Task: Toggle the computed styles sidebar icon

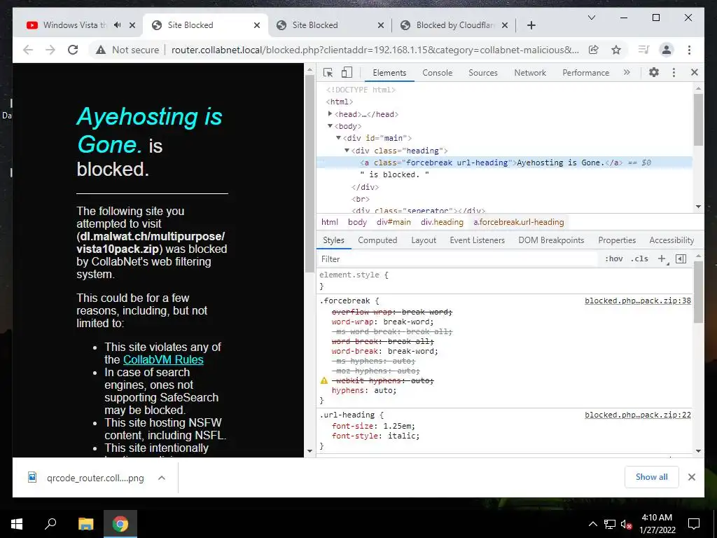Action: point(681,259)
